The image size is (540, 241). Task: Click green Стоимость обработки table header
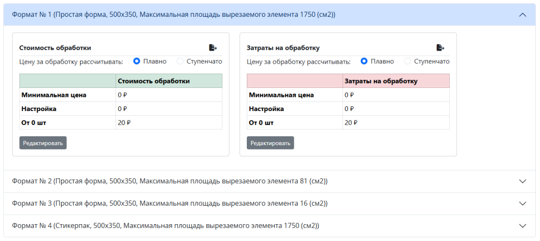121,81
